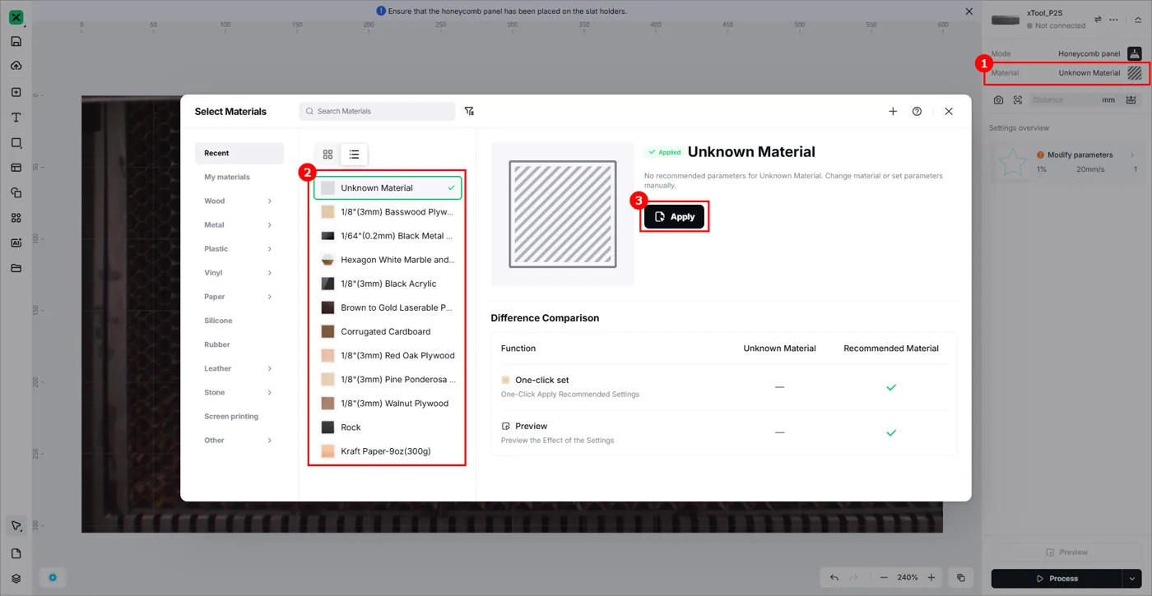The width and height of the screenshot is (1152, 596).
Task: Click the focus frame icon beside camera
Action: coord(1018,99)
